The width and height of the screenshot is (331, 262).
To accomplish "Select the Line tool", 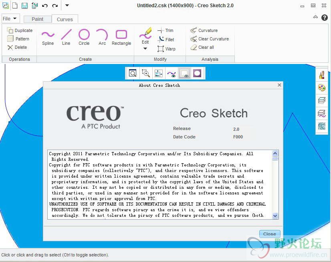I will pyautogui.click(x=66, y=37).
